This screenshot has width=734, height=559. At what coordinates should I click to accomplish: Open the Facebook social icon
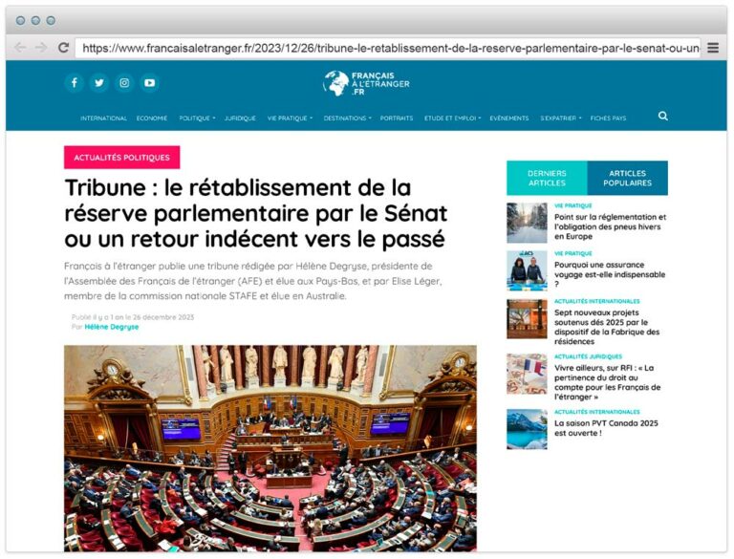pos(74,83)
